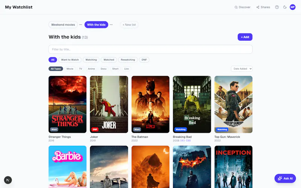Open the help question mark icon

point(277,7)
